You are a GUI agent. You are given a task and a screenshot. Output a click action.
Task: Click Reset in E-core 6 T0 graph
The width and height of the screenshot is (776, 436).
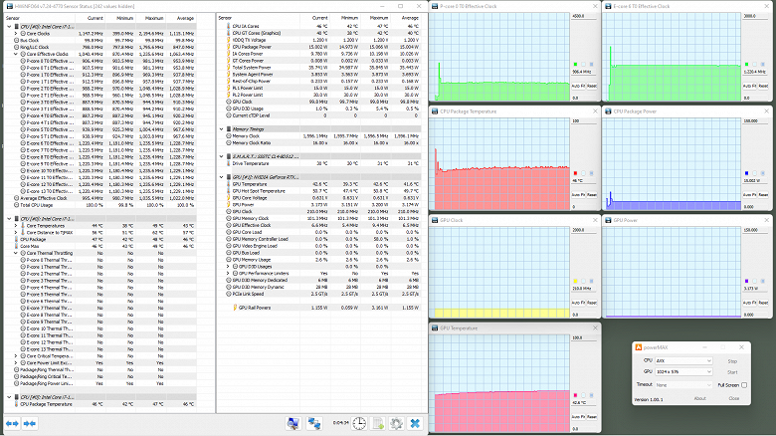(x=764, y=86)
